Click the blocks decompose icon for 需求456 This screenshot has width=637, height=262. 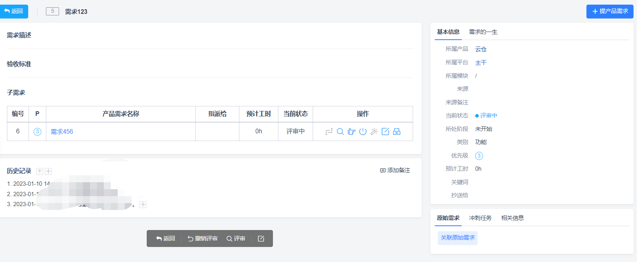coord(396,132)
